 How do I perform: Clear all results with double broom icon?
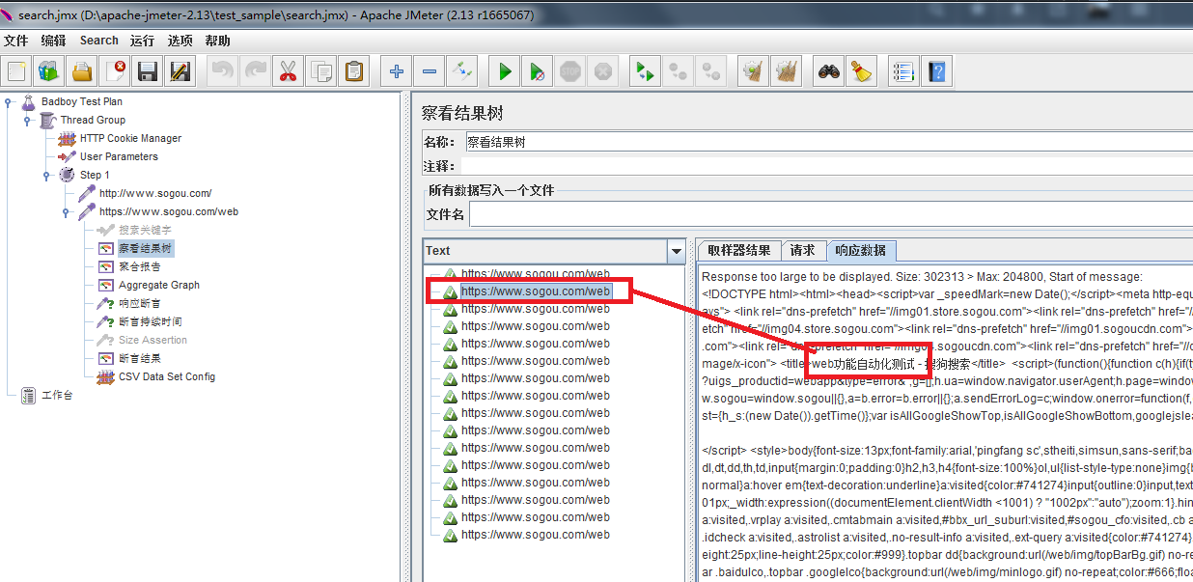pyautogui.click(x=787, y=71)
